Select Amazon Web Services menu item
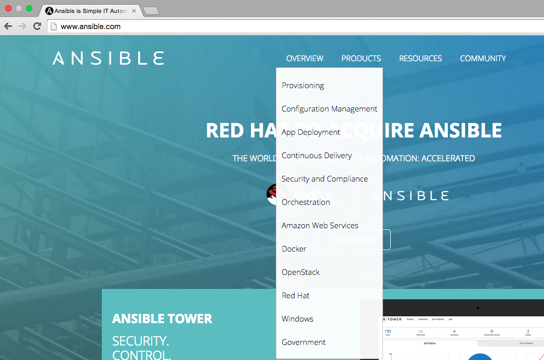 click(x=320, y=225)
